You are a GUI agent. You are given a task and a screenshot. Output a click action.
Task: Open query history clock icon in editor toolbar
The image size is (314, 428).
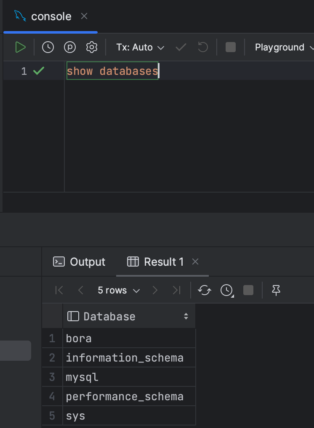[x=48, y=47]
